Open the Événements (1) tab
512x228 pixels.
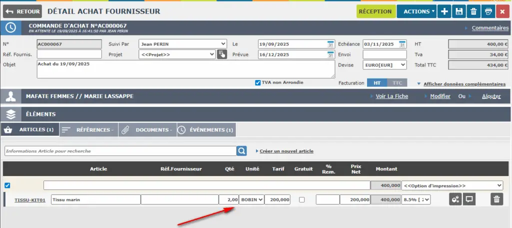(x=206, y=130)
